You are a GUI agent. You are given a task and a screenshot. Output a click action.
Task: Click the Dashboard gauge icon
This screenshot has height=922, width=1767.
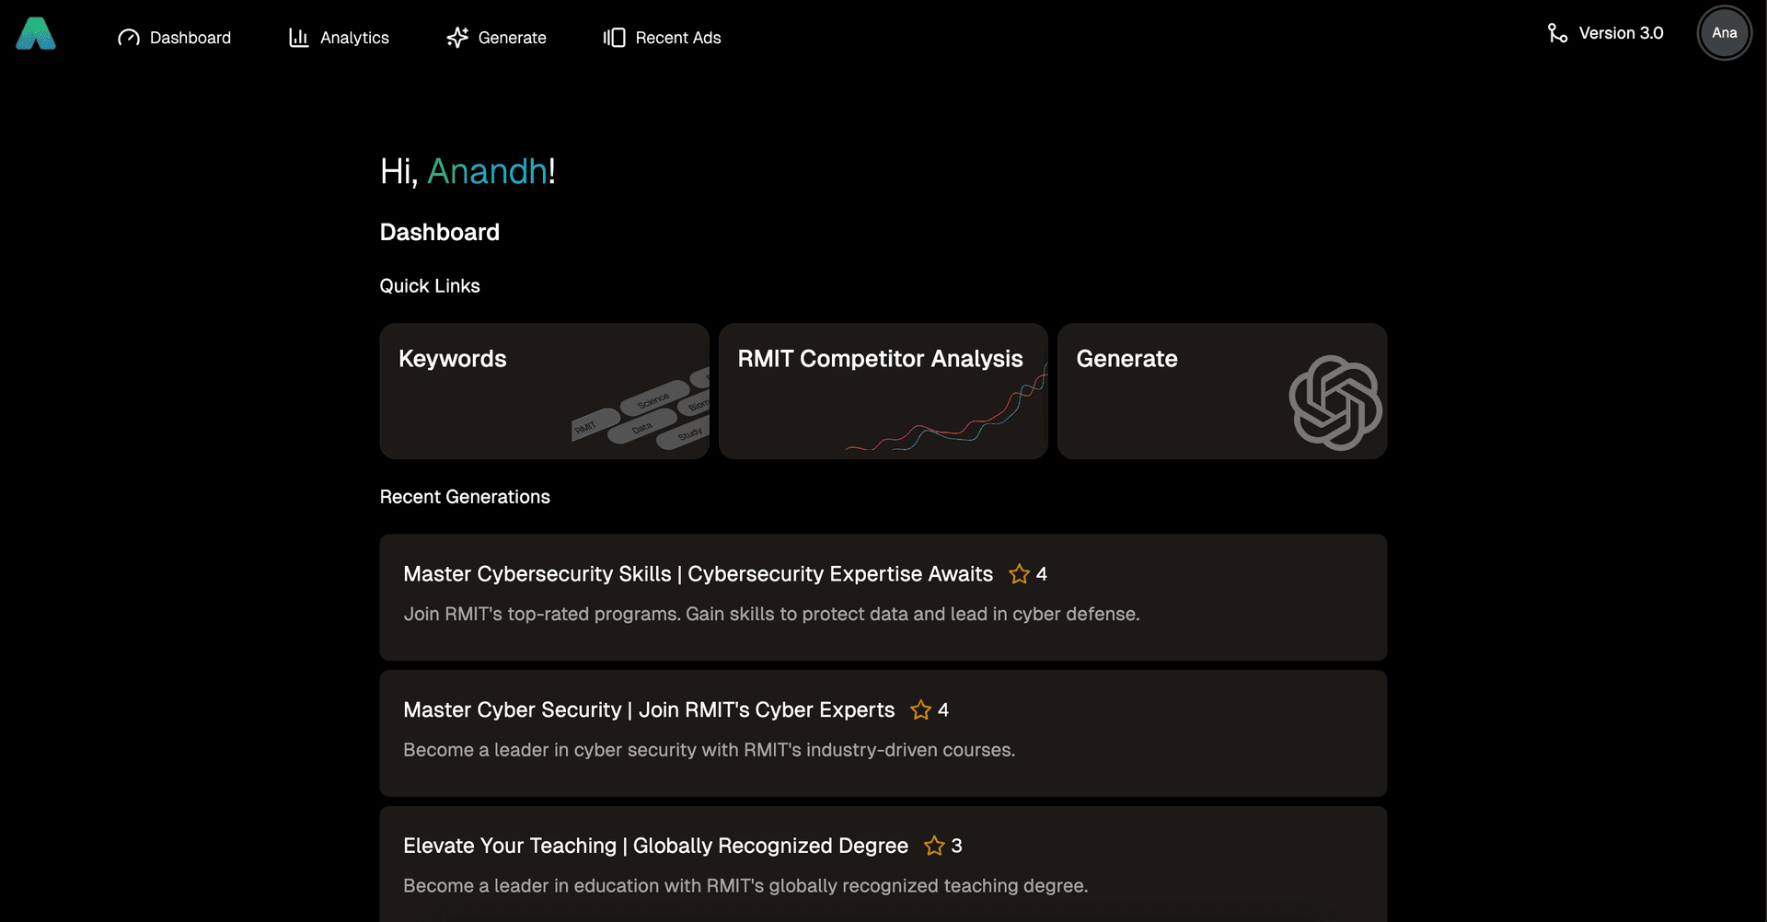pos(129,38)
